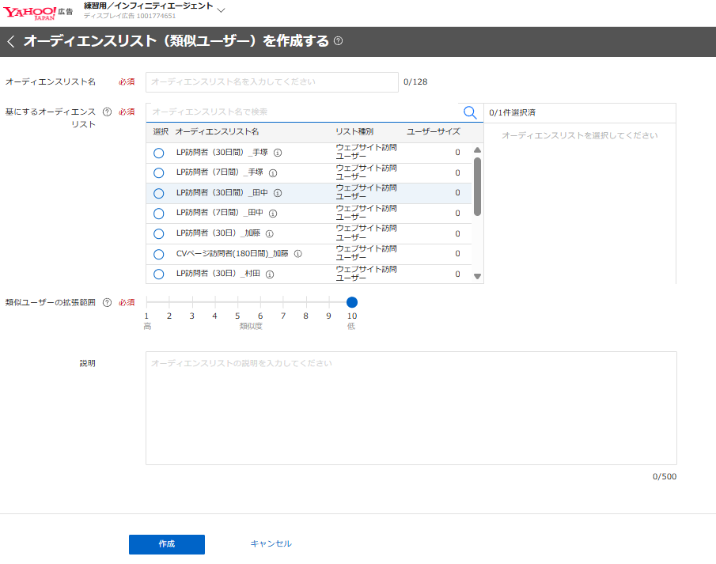This screenshot has width=716, height=564.
Task: Click help icon beside 類似ユーザーの拡張範囲
Action: click(x=107, y=302)
